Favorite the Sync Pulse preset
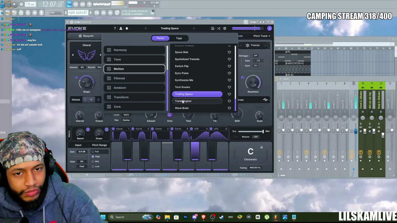 [229, 73]
